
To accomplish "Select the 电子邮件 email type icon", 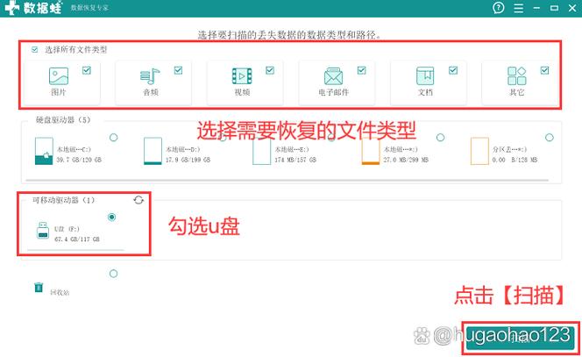I will pos(333,76).
